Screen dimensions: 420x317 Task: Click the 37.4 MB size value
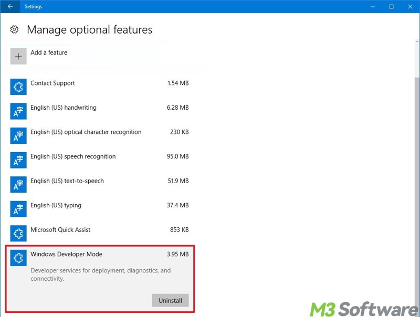(178, 205)
